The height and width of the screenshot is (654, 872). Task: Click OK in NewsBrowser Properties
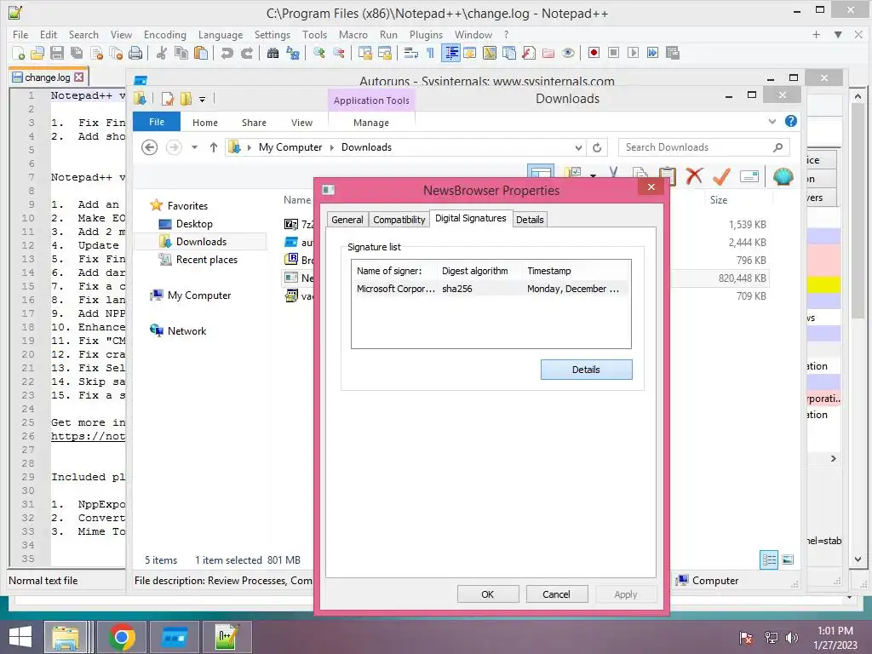[487, 594]
